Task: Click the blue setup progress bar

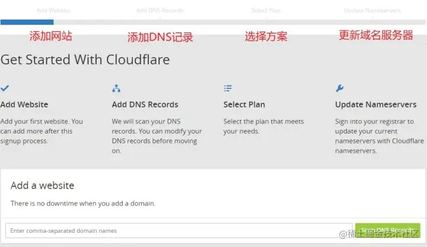Action: (x=27, y=22)
